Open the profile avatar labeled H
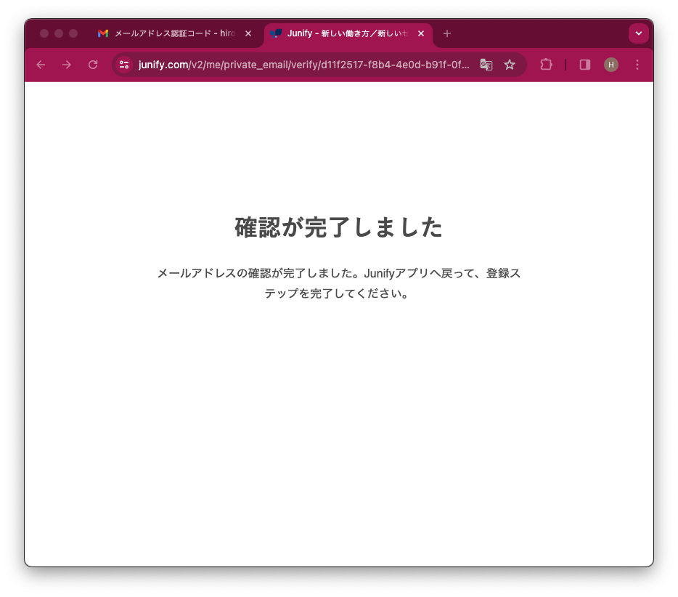The width and height of the screenshot is (678, 597). 611,65
